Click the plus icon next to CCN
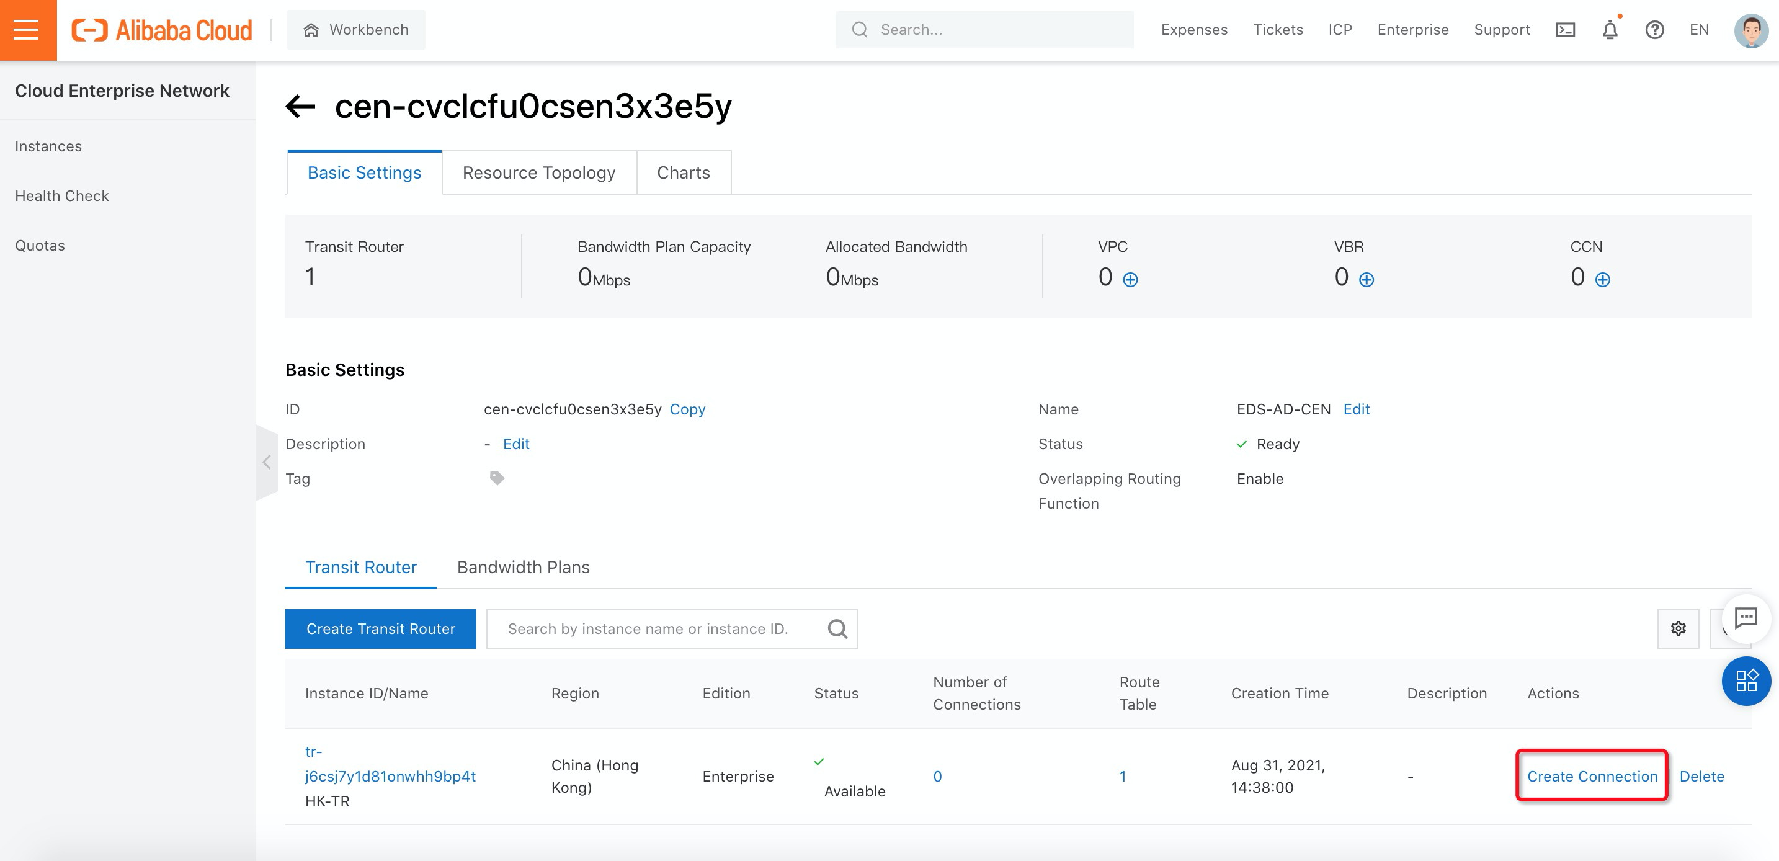 pos(1602,280)
